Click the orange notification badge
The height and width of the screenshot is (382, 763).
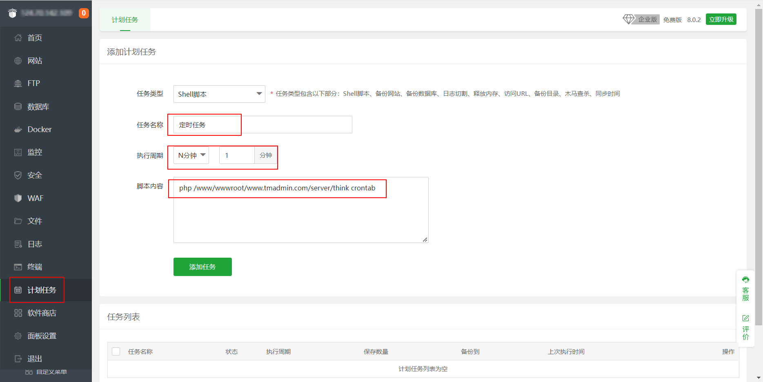click(x=84, y=13)
